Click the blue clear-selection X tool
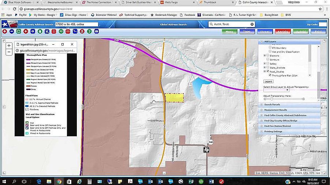 tap(47, 32)
